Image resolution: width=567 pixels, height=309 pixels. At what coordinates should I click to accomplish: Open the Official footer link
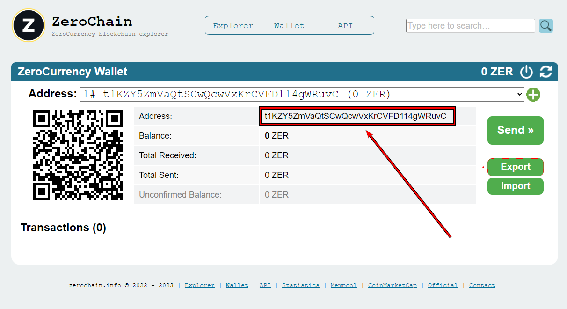[443, 285]
